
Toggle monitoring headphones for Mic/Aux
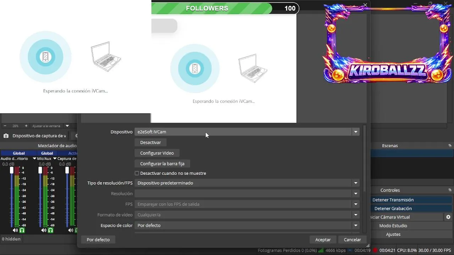tap(50, 230)
